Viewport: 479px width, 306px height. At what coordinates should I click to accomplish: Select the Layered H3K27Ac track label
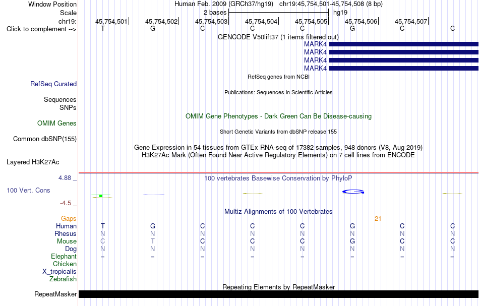(33, 162)
